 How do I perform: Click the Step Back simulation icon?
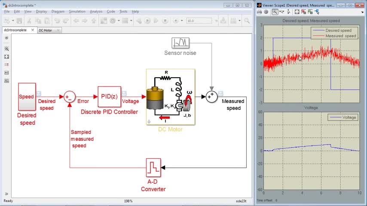point(139,21)
